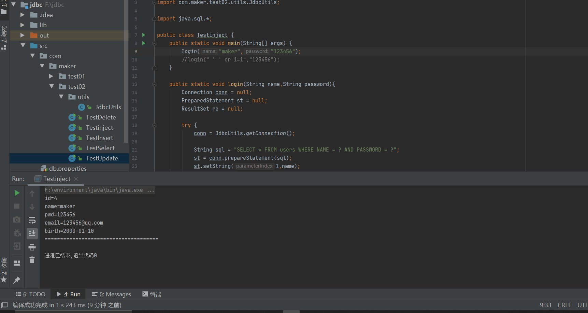
Task: Close the Testinject run tab
Action: point(76,179)
